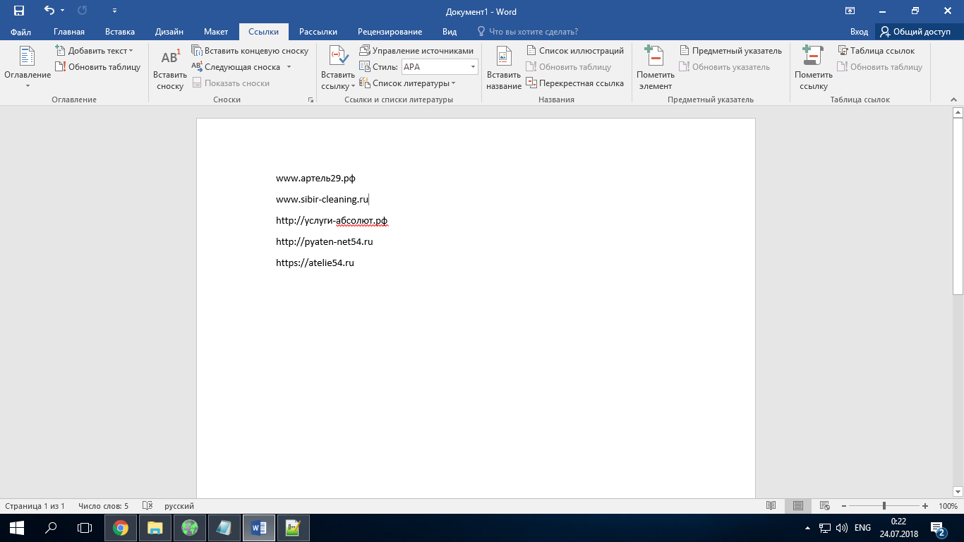This screenshot has width=964, height=542.
Task: Open the Footnotes (Сноски) dialog launcher
Action: [x=311, y=100]
